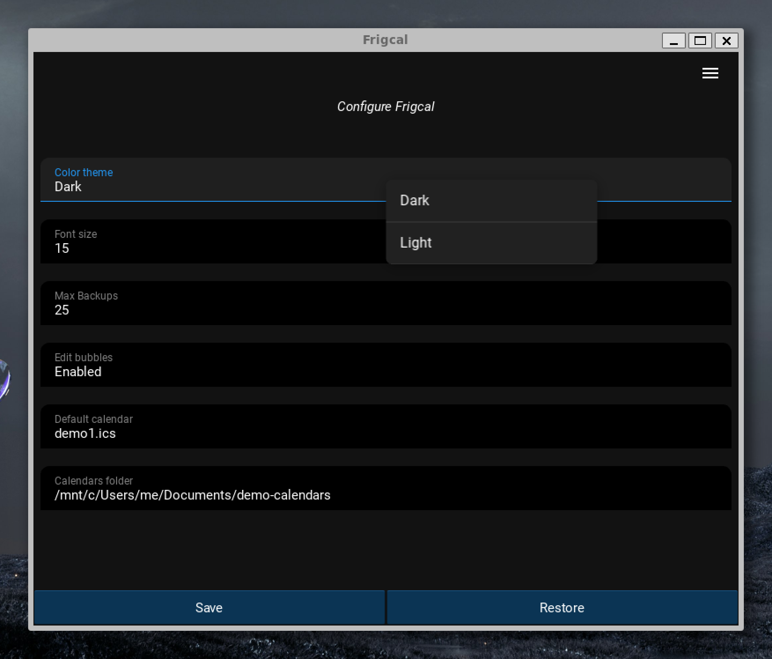Image resolution: width=772 pixels, height=659 pixels.
Task: Click the Font size field
Action: [x=211, y=241]
